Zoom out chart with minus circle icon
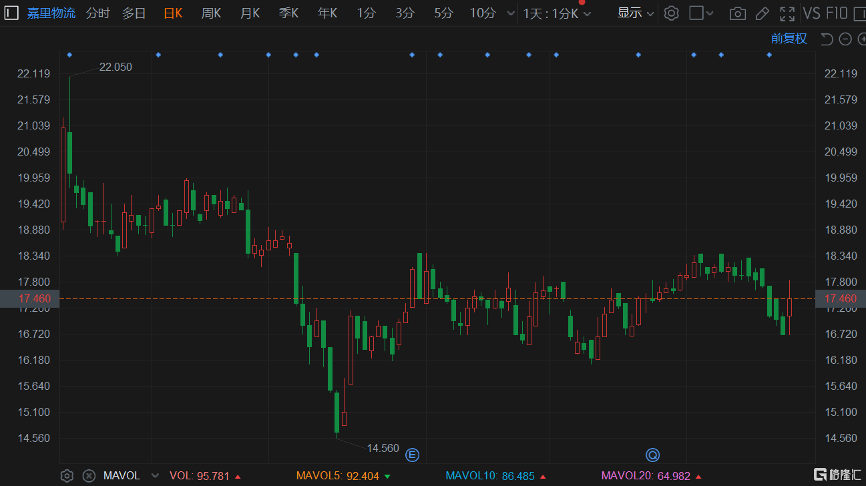 [x=845, y=39]
